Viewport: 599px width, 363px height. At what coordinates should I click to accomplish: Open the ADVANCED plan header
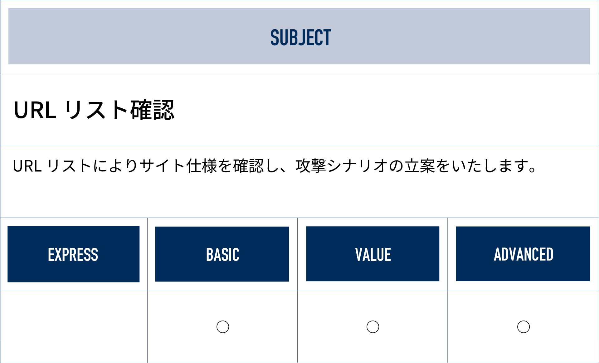(523, 254)
